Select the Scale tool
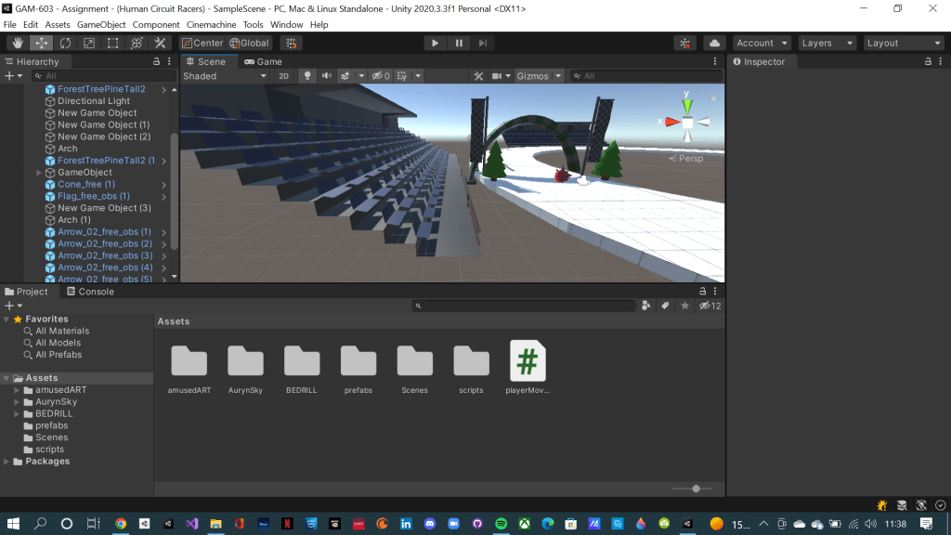 click(x=89, y=43)
